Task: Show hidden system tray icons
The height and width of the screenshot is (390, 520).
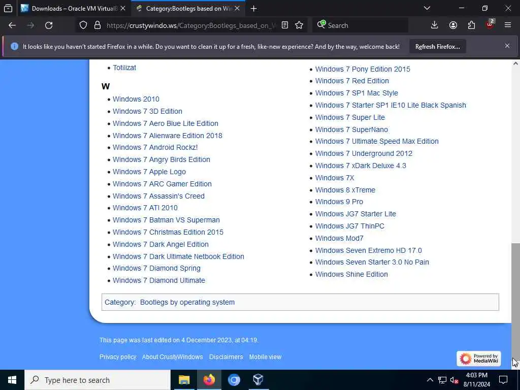Action: [430, 380]
